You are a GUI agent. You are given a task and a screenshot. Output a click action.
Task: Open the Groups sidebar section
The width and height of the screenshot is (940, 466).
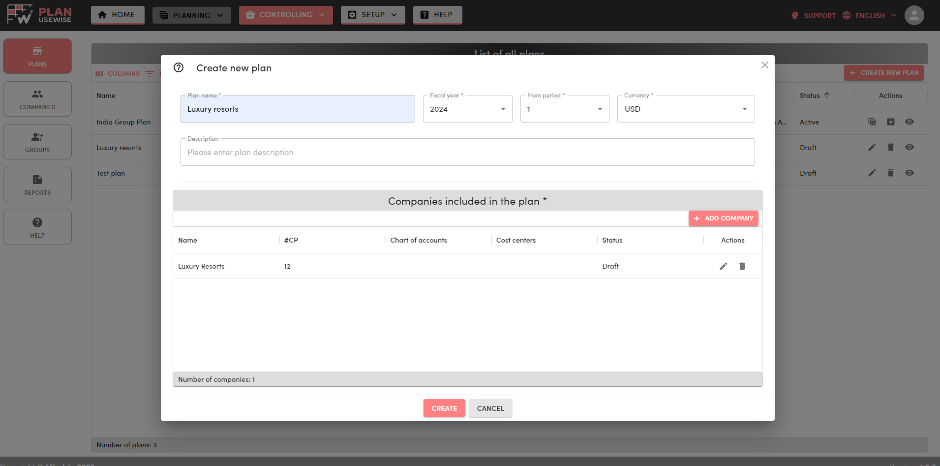click(37, 142)
